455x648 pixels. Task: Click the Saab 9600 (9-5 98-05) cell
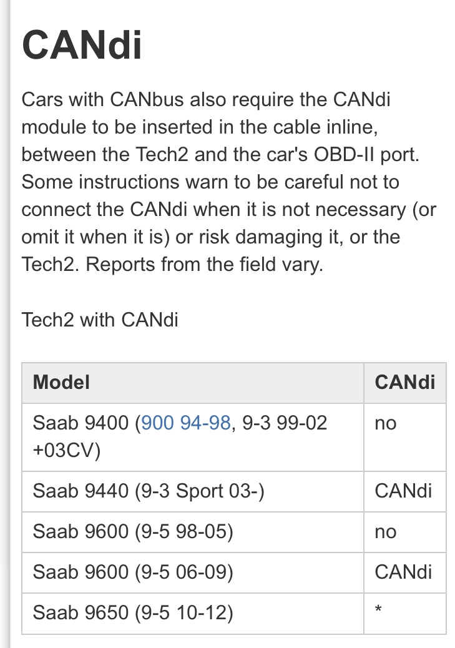click(x=193, y=532)
